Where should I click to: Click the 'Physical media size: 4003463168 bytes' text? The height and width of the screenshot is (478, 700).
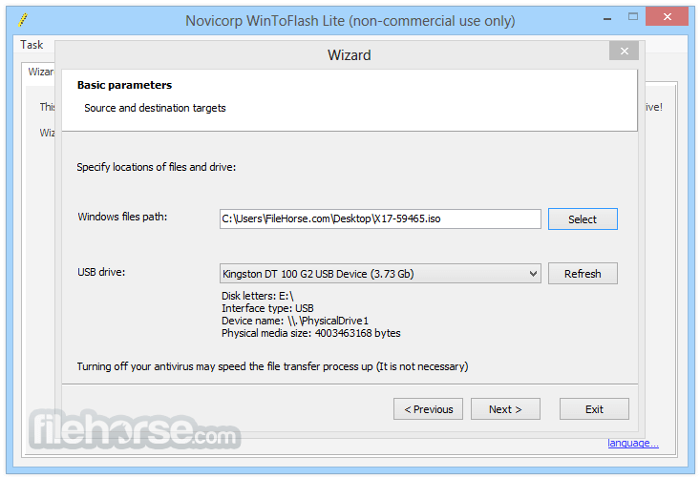point(310,333)
